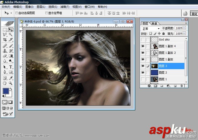Delete layer trash icon
This screenshot has height=140, width=198.
[x=181, y=86]
